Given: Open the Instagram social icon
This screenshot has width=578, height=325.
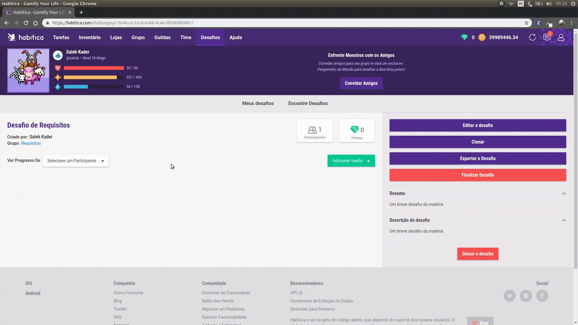Looking at the screenshot, I should pos(526,296).
